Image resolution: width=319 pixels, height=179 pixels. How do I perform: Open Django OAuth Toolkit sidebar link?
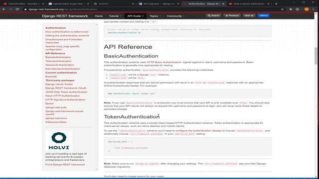click(x=59, y=84)
